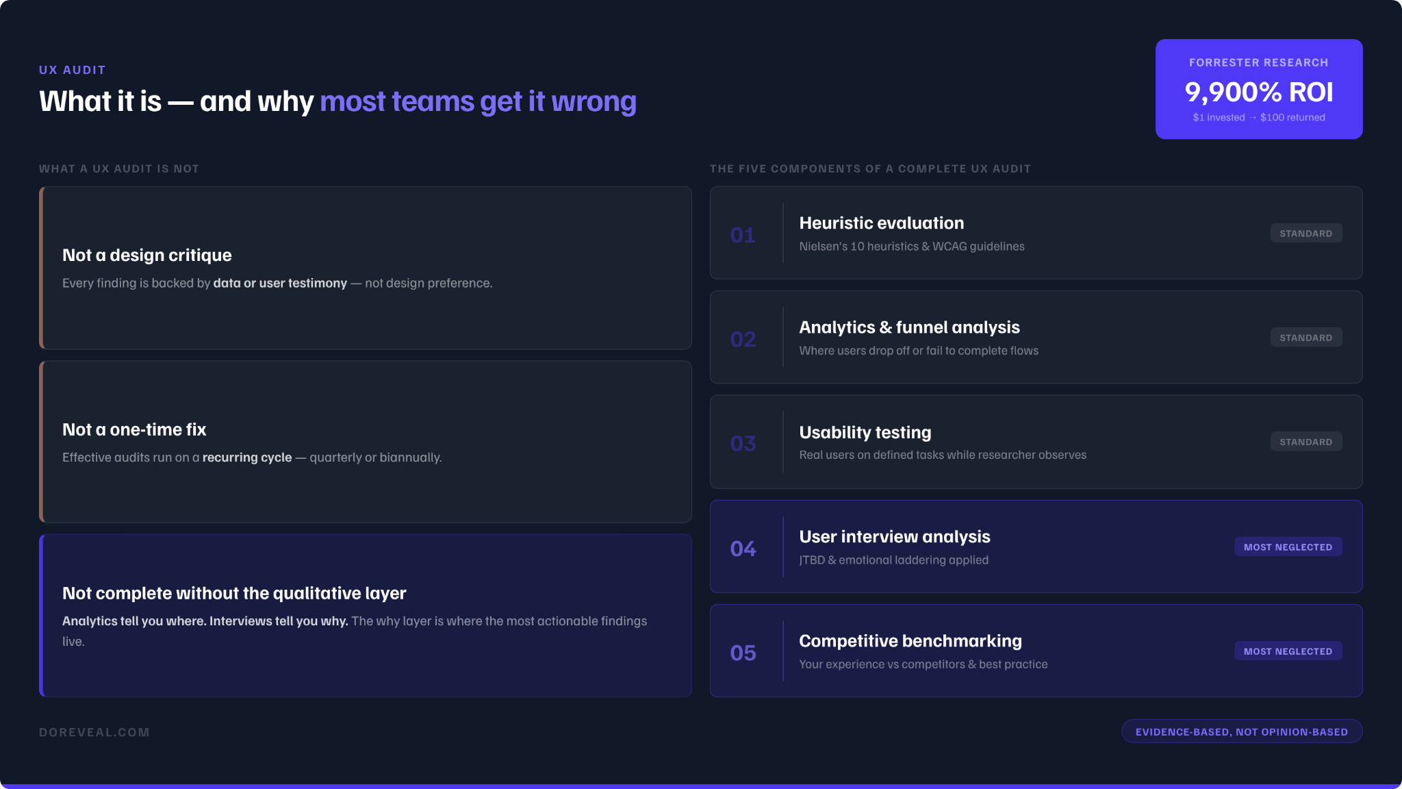This screenshot has height=789, width=1402.
Task: Open the DOREVEAL.COM footer link
Action: click(94, 732)
